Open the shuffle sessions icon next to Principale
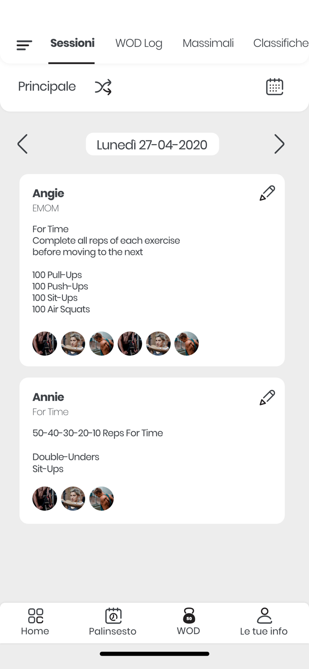This screenshot has height=669, width=309. pos(103,87)
